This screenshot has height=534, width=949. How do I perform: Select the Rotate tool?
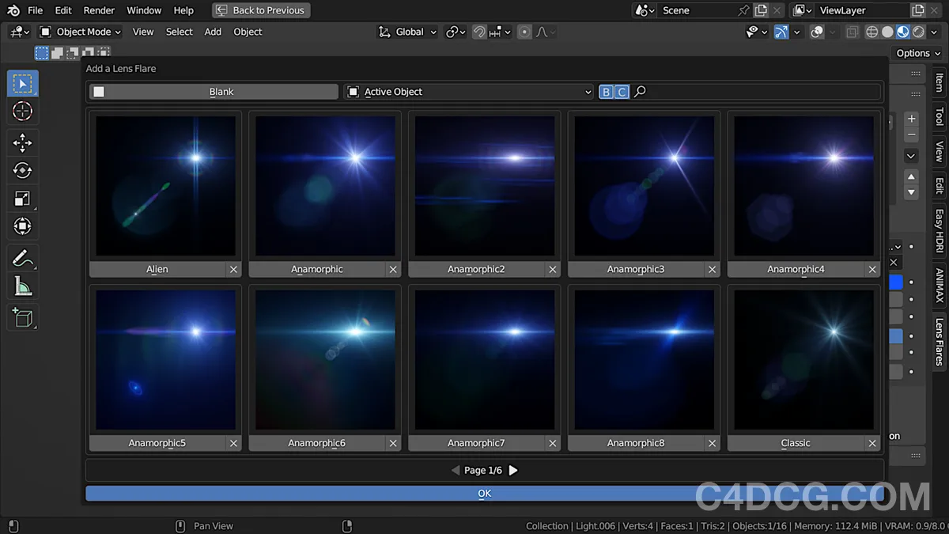coord(22,170)
